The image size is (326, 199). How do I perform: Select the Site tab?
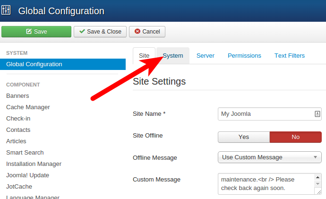point(144,56)
